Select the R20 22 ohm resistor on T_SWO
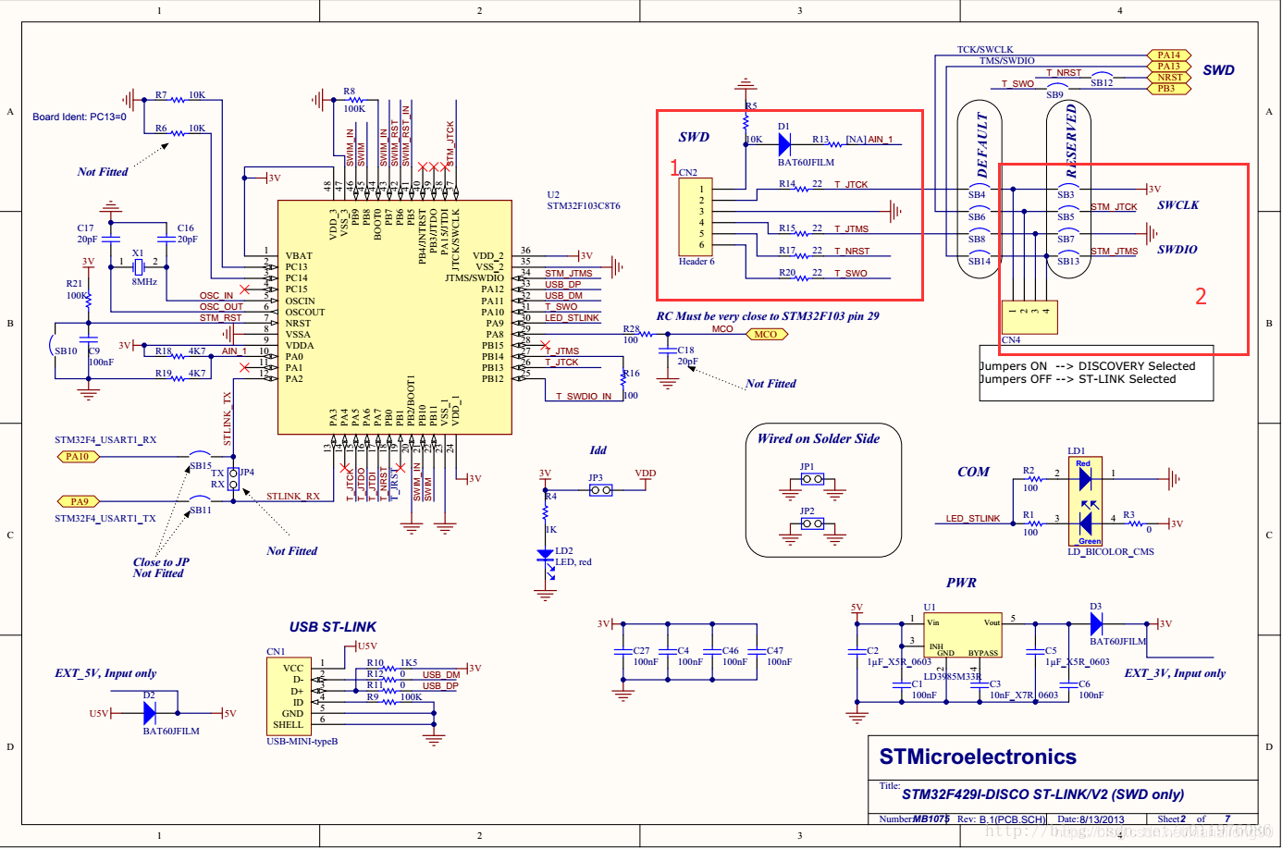 pyautogui.click(x=801, y=277)
